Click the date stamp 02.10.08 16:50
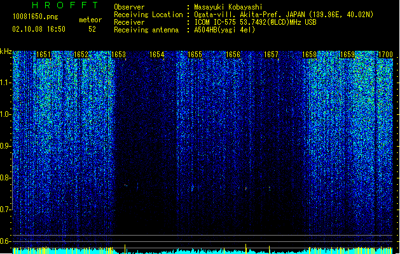This screenshot has height=254, width=400. tap(39, 29)
